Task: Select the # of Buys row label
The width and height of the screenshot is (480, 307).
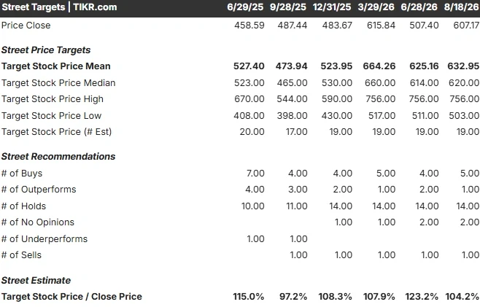Action: 22,174
